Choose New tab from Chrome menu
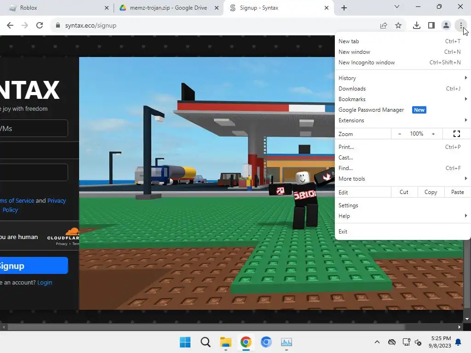471x353 pixels. click(x=402, y=41)
